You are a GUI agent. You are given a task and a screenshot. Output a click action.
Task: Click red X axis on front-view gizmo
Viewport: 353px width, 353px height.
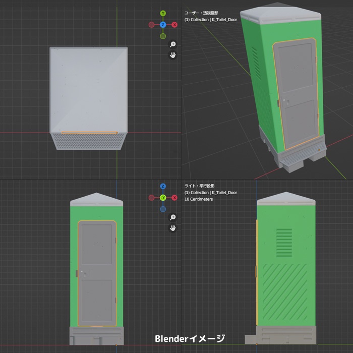(174, 198)
